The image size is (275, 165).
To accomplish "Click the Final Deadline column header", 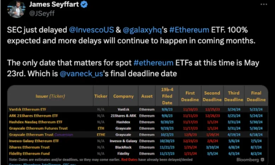I will point(256,96).
